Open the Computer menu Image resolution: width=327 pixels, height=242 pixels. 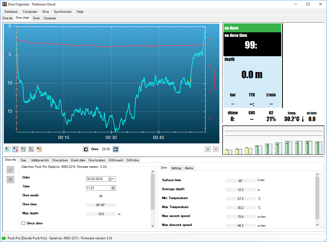tap(30, 12)
